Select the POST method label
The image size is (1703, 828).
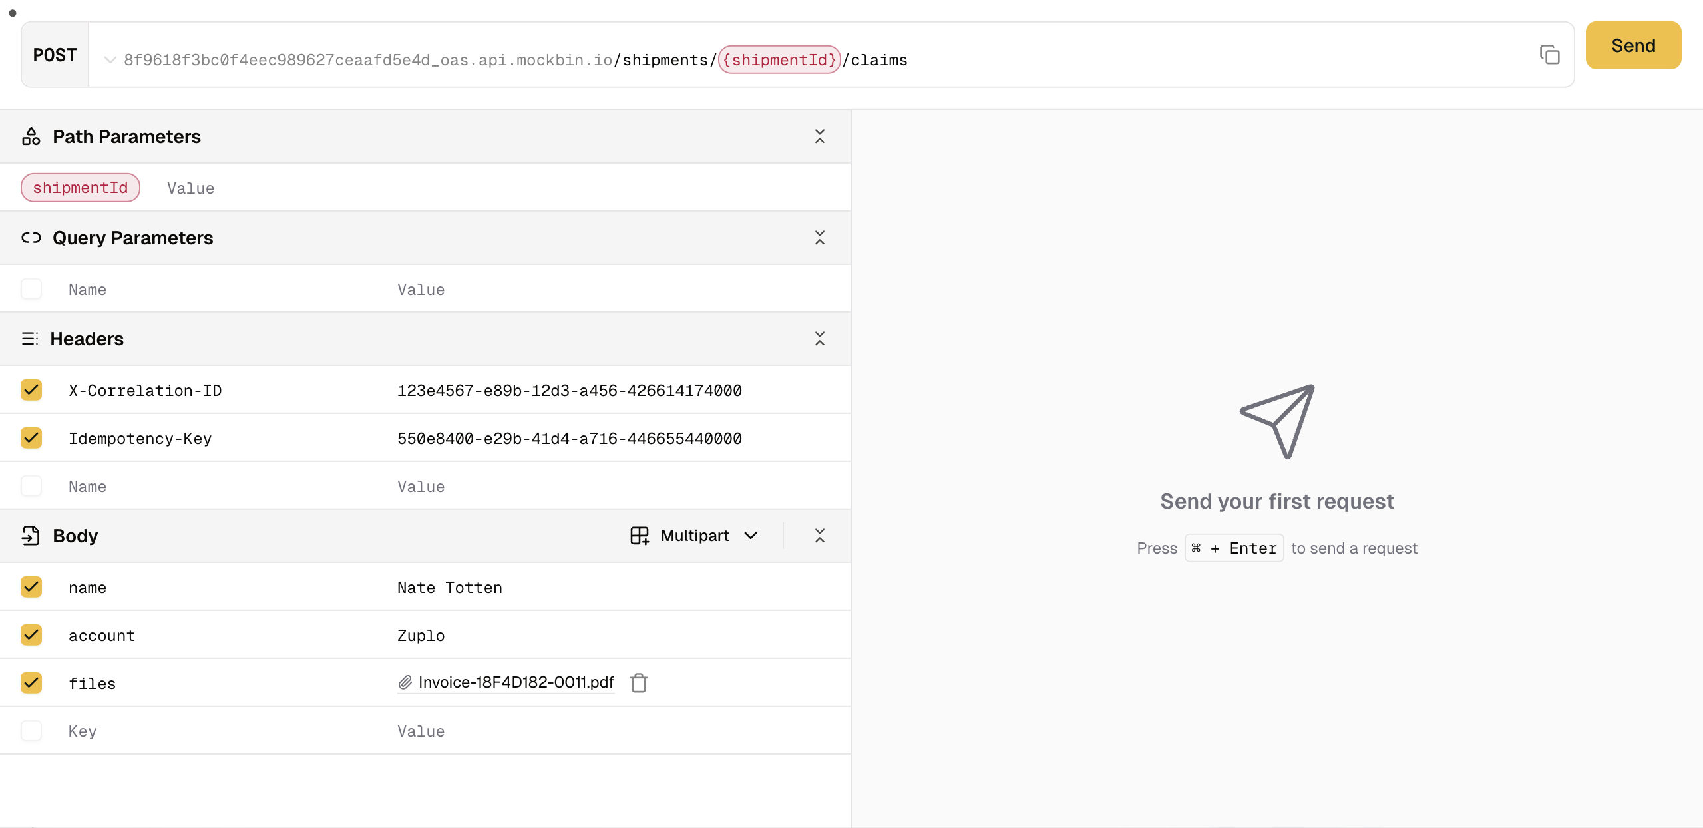pos(55,55)
